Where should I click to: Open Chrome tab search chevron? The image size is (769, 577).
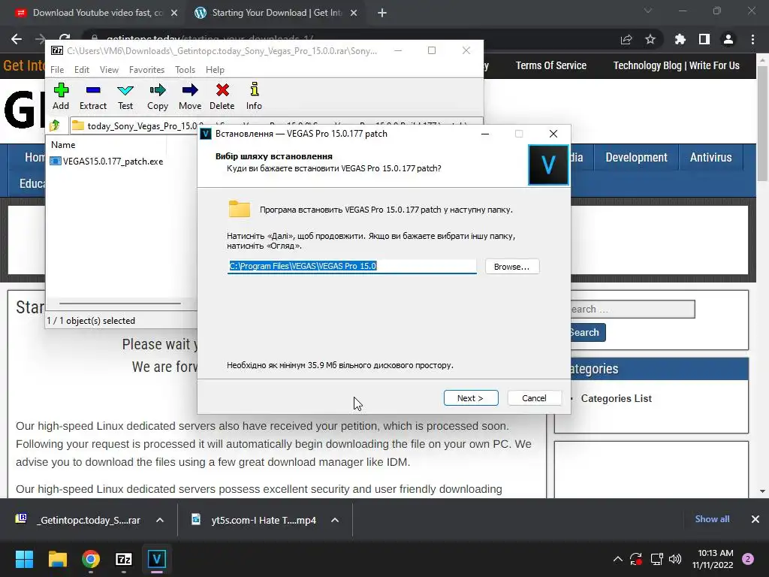coord(648,11)
